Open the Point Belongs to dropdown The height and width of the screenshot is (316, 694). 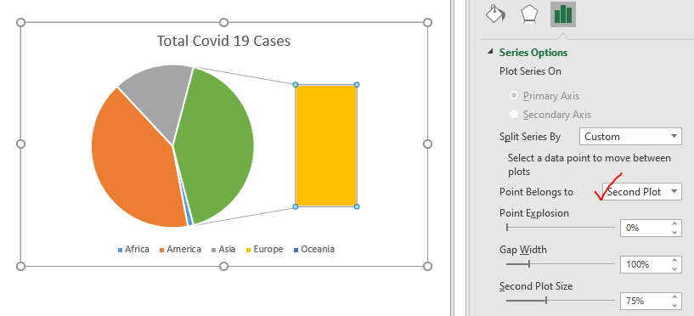point(642,192)
